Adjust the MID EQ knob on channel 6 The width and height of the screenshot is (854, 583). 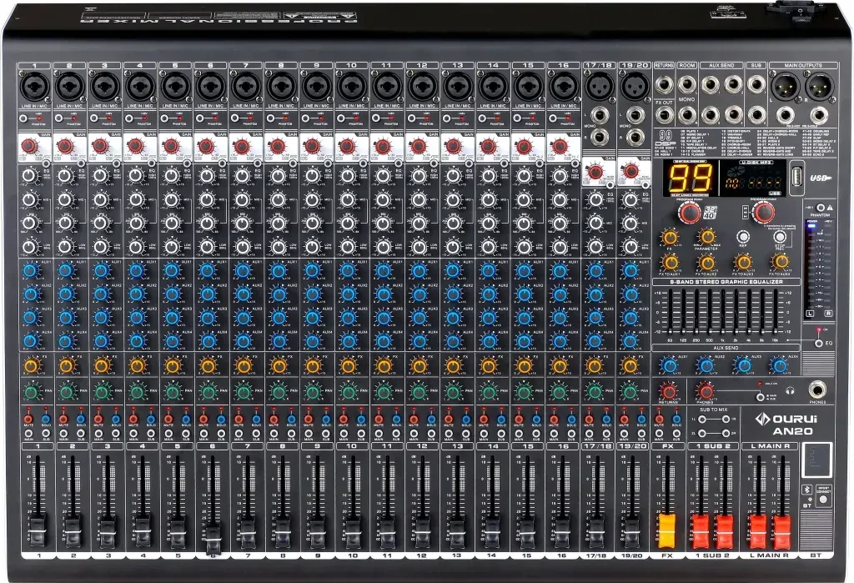205,199
